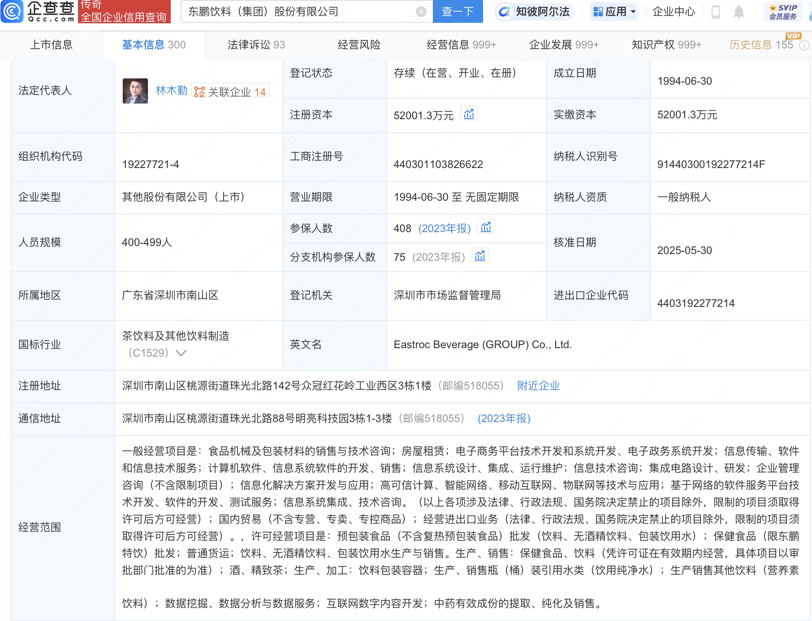Viewport: 812px width, 621px height.
Task: Open the 历史信息 155 VIP tab
Action: point(761,45)
